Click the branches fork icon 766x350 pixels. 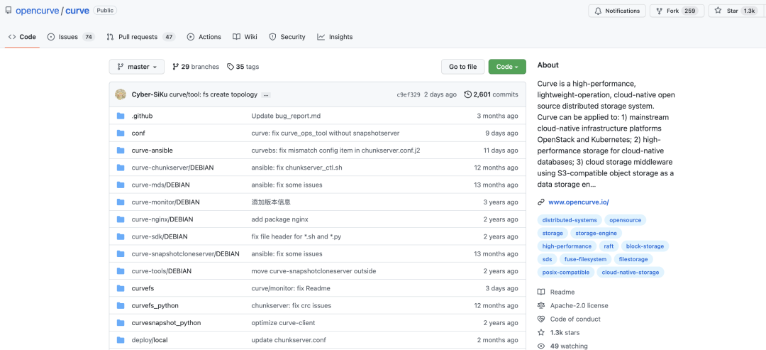176,67
